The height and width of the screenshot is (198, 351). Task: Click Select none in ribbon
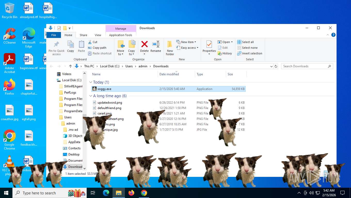(247, 48)
